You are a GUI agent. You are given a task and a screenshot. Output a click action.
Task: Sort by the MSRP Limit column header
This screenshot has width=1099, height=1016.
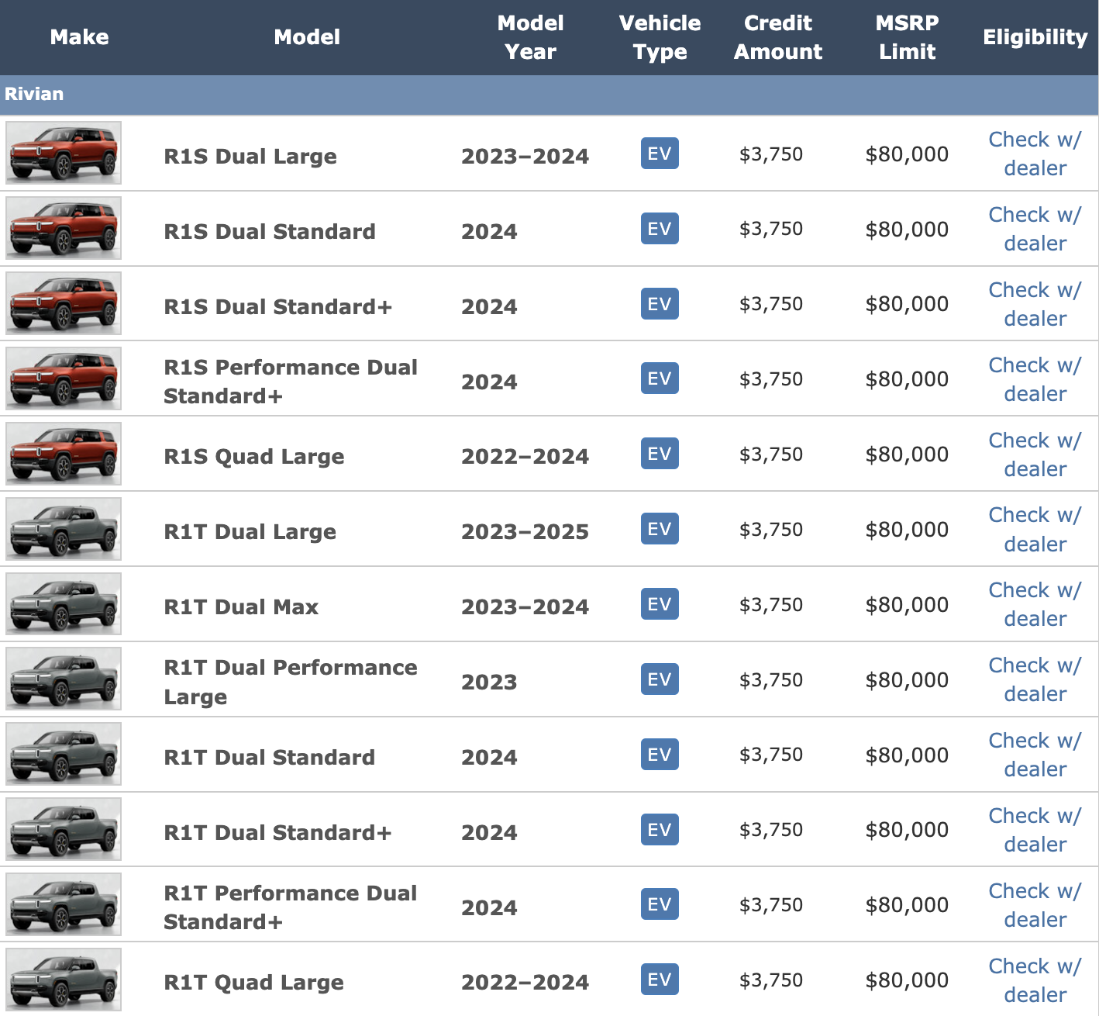point(907,37)
